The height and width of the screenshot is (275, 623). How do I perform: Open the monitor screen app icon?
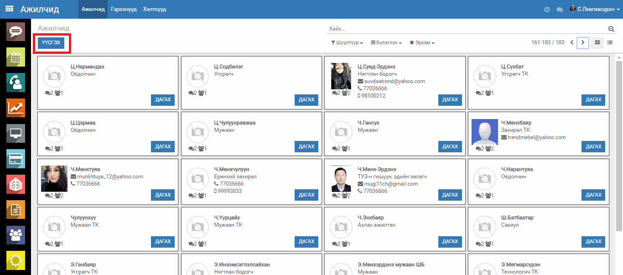(16, 133)
